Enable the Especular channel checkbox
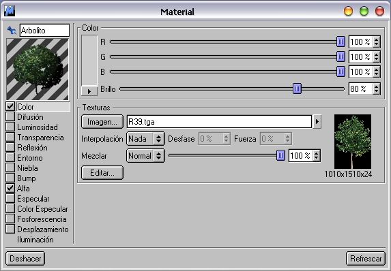391x271 pixels. 10,198
